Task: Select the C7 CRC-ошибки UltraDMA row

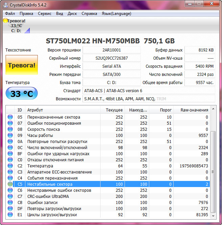Action: [x=108, y=196]
